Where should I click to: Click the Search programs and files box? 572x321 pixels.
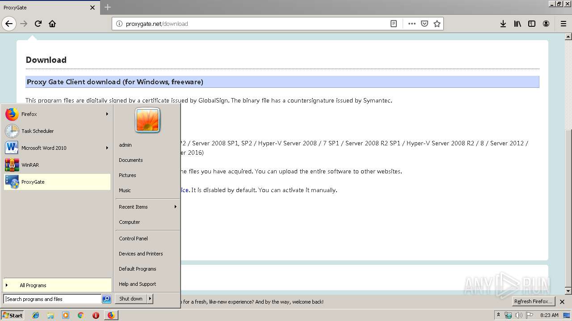(x=52, y=299)
